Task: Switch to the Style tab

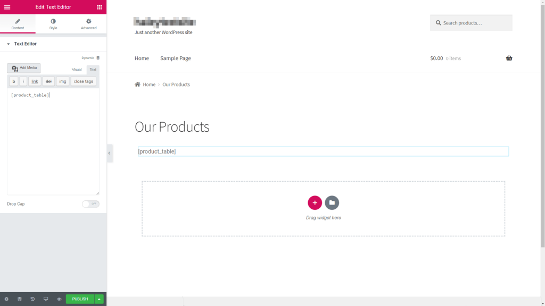Action: 53,24
